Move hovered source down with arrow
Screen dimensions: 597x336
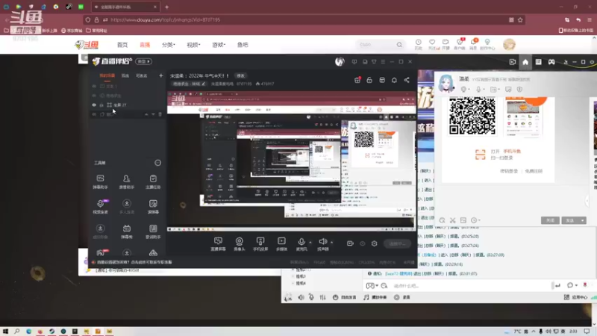click(153, 114)
